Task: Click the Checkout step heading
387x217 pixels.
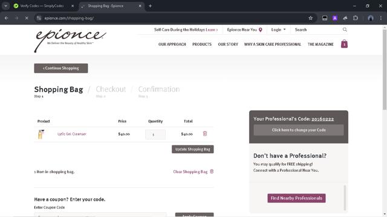Action: 111,89
